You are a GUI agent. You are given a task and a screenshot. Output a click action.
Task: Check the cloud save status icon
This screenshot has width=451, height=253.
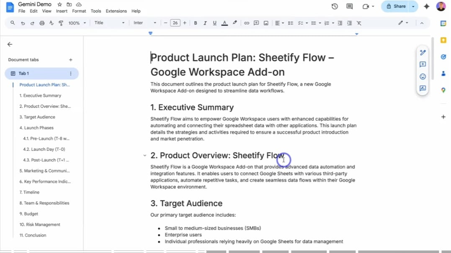tap(79, 5)
